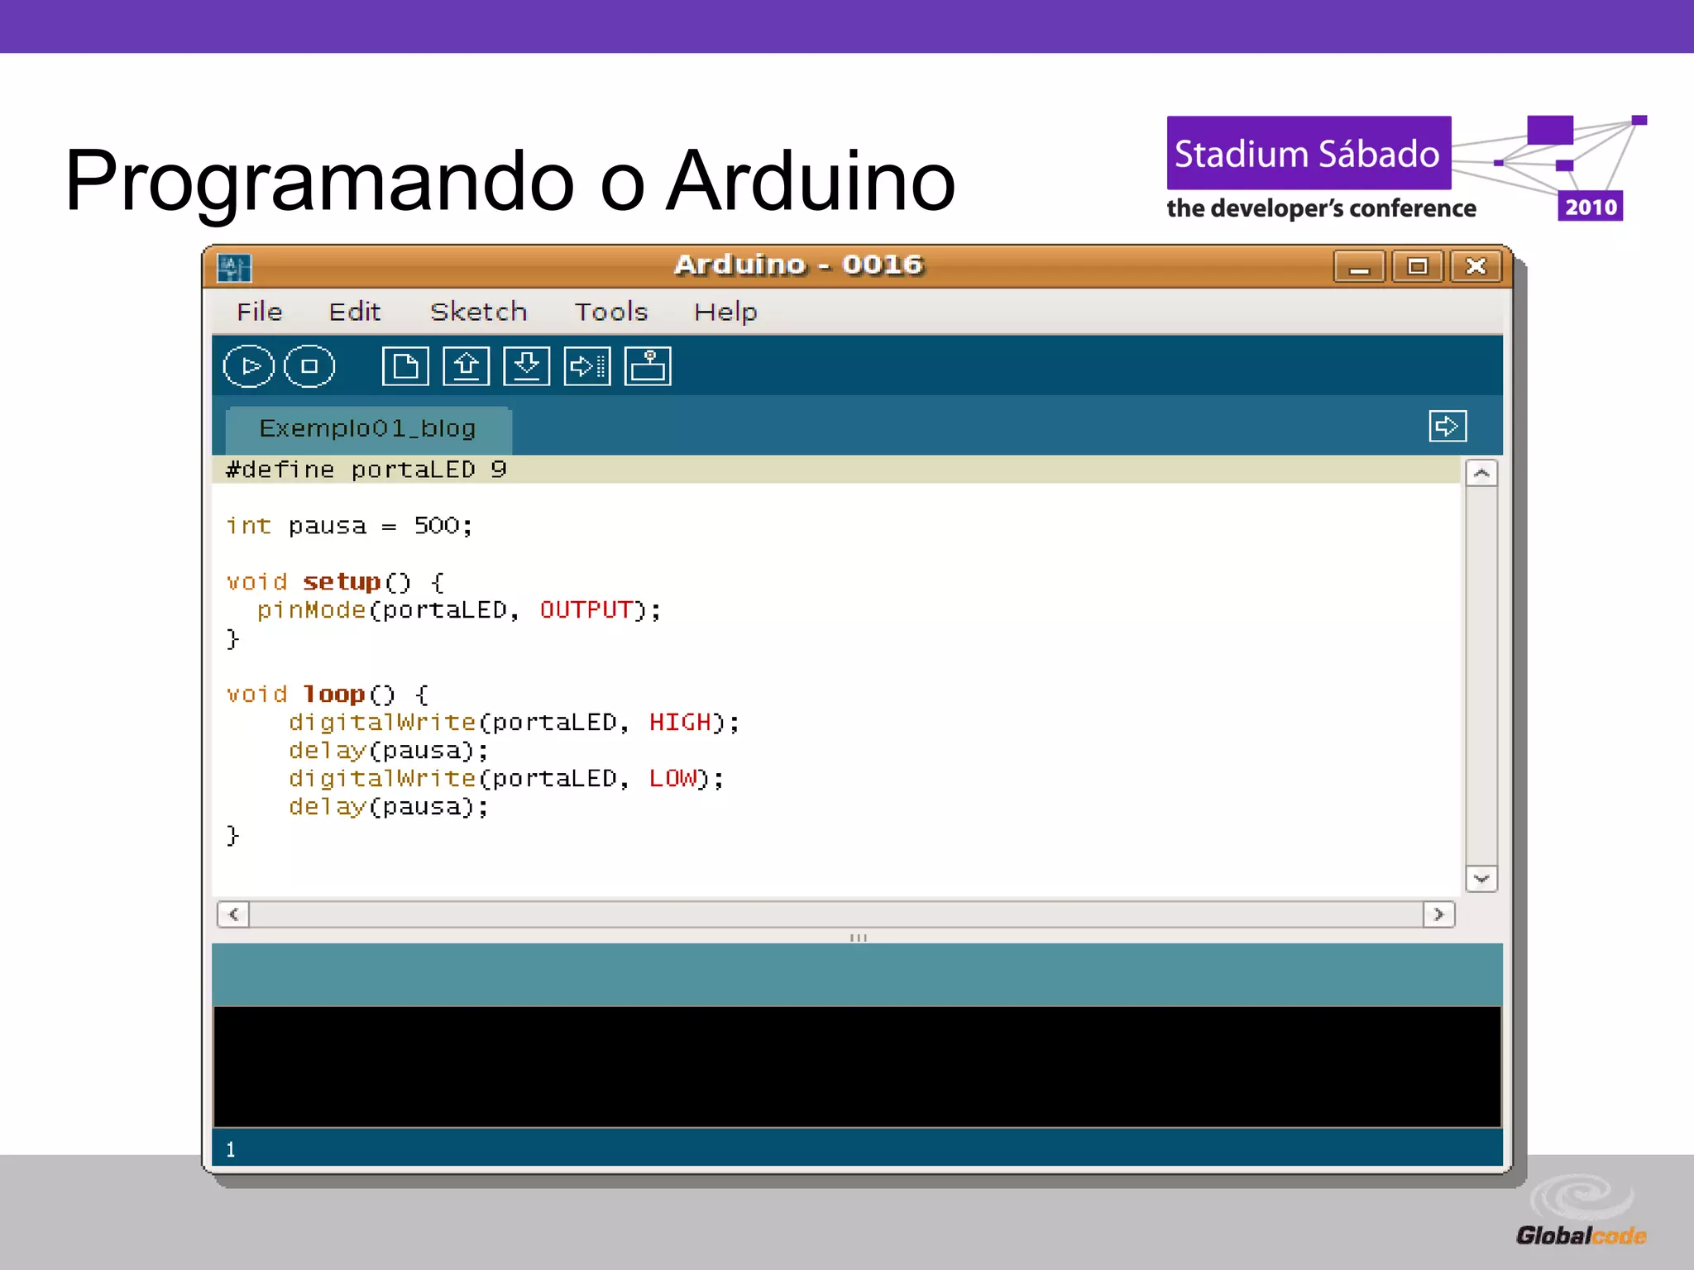This screenshot has height=1270, width=1694.
Task: Create a new sketch with New icon
Action: 405,366
